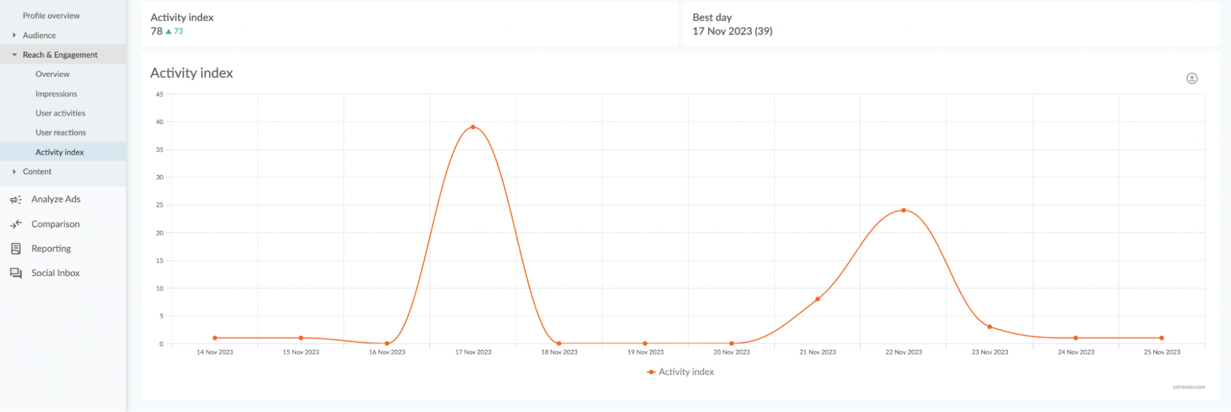Screen dimensions: 1231x412
Task: Click the Social Inbox chat icon
Action: click(16, 273)
